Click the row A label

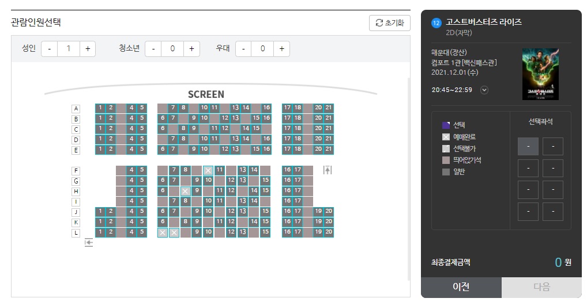tap(76, 109)
